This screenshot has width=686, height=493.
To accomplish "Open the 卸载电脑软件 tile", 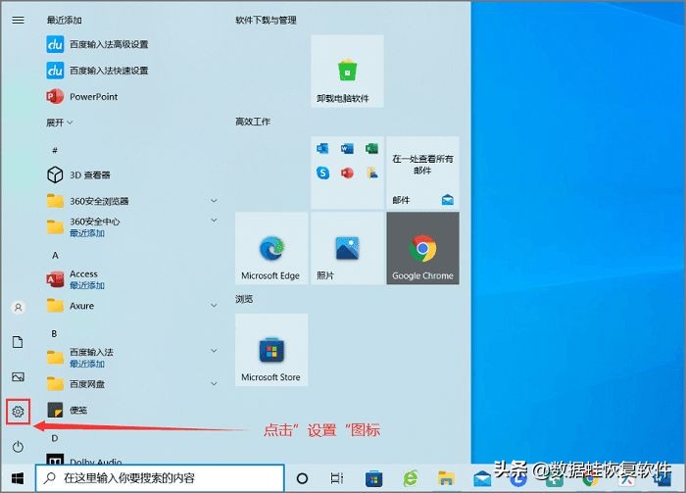I will tap(347, 71).
